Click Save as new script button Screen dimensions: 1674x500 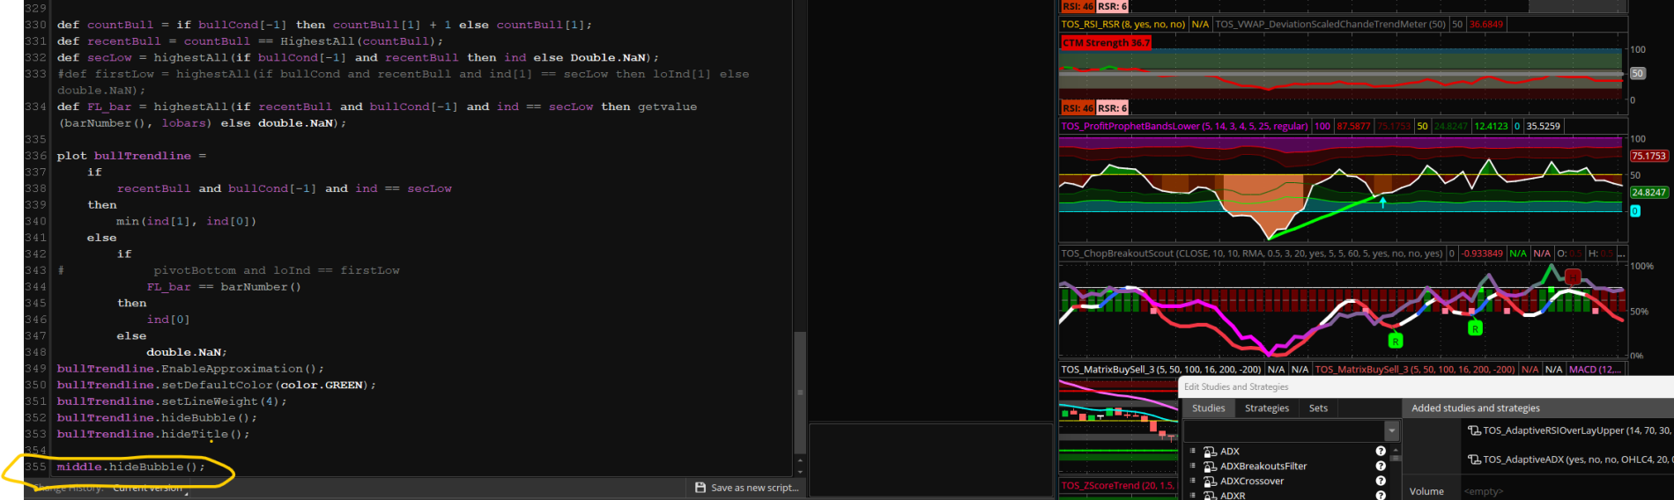[x=747, y=488]
